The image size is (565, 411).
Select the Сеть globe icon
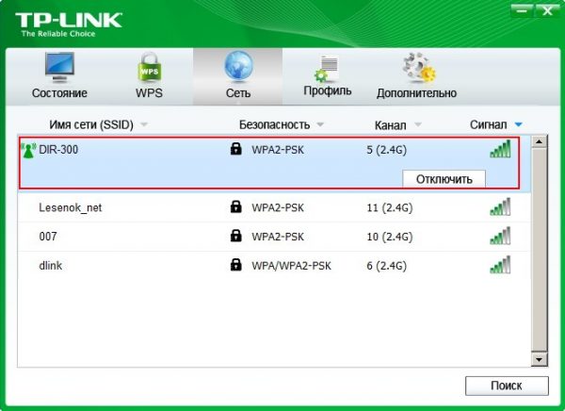click(238, 66)
